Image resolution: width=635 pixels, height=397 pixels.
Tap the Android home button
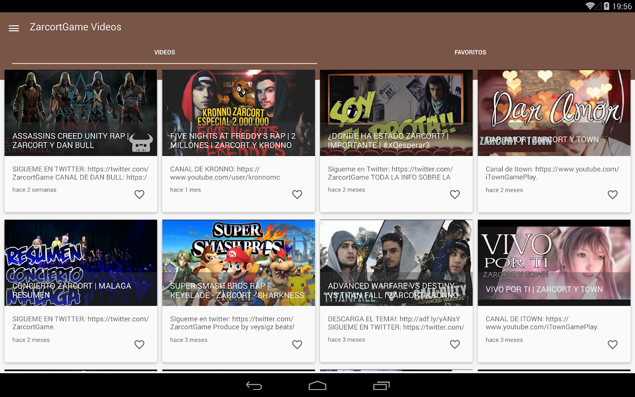tap(317, 386)
